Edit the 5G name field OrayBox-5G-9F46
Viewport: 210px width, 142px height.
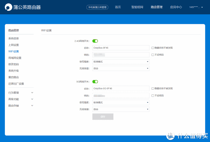coord(121,88)
